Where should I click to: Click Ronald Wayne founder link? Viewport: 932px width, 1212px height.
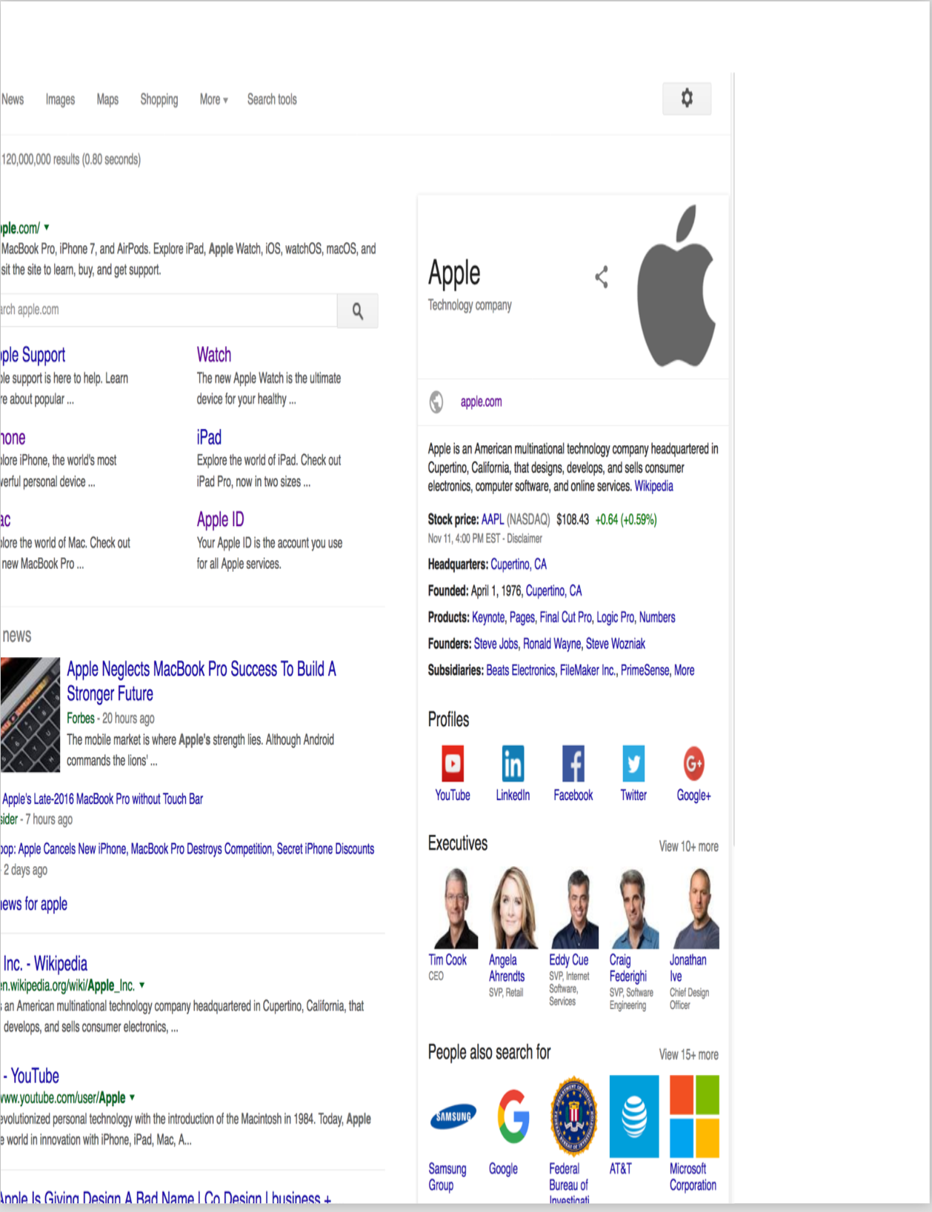click(552, 644)
